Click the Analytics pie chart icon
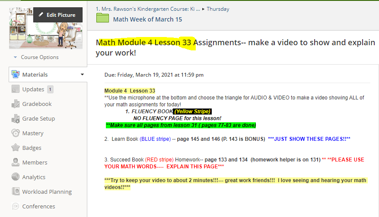The image size is (379, 217). pos(16,177)
